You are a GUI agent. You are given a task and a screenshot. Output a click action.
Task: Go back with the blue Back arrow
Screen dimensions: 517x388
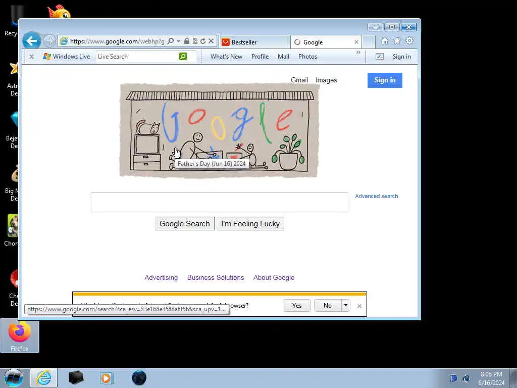[32, 41]
